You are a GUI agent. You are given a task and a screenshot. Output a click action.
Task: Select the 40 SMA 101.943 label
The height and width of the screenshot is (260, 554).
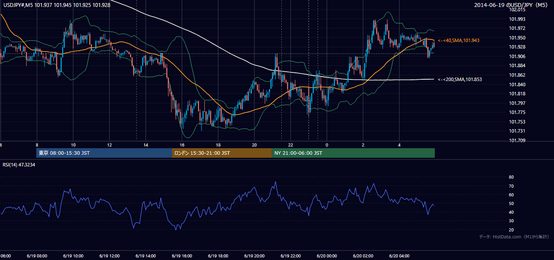coord(459,40)
